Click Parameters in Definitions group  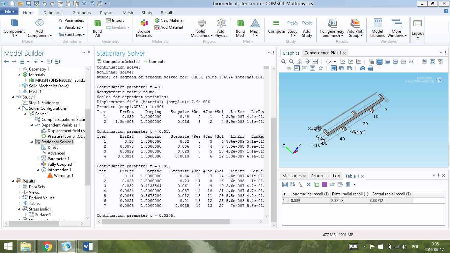pyautogui.click(x=71, y=20)
